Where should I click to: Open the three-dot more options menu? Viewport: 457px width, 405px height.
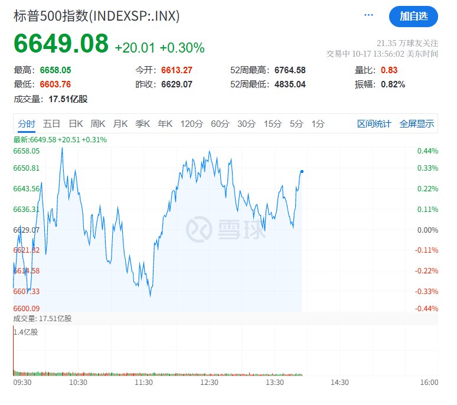coord(369,16)
